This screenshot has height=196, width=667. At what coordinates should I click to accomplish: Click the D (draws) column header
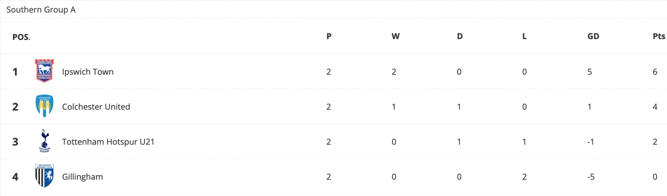click(x=459, y=36)
